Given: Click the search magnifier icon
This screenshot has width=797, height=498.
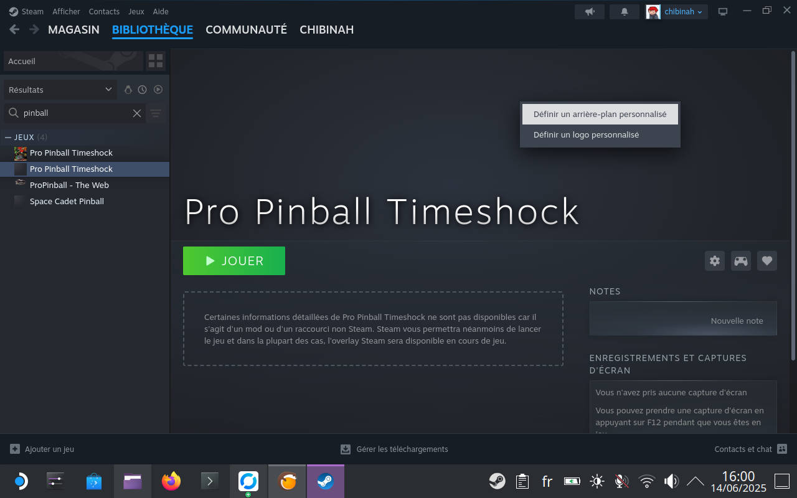Looking at the screenshot, I should tap(14, 113).
